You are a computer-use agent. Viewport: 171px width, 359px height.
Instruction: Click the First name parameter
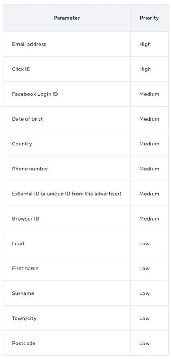25,268
